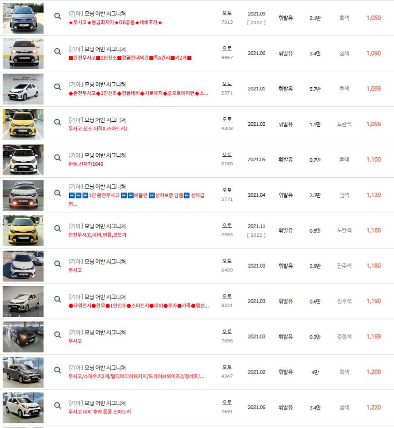Click the mileage value 5.7만

[x=315, y=89]
